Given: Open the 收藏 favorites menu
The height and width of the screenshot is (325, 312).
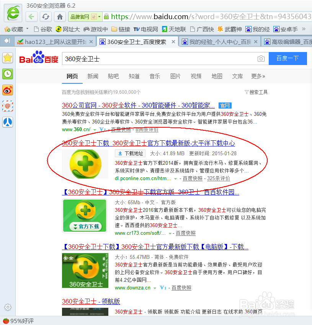Looking at the screenshot, I should (16, 29).
